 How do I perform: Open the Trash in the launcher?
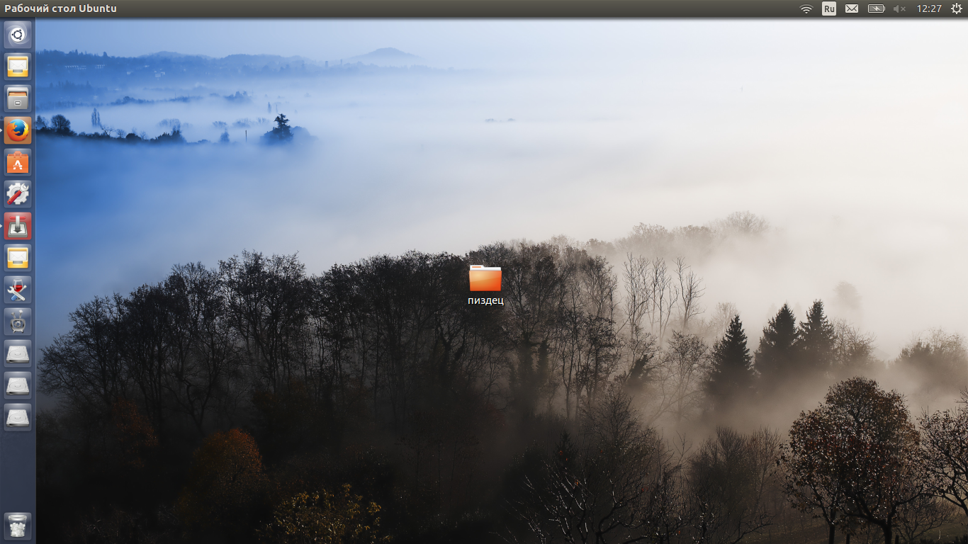point(18,526)
